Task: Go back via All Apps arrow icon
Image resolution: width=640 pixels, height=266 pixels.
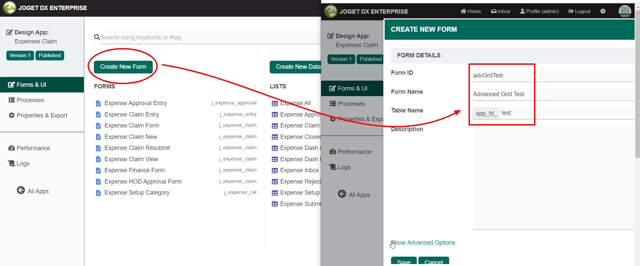Action: click(x=21, y=190)
